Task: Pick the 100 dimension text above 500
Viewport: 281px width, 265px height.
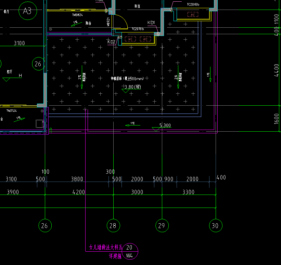Action: tap(45, 172)
